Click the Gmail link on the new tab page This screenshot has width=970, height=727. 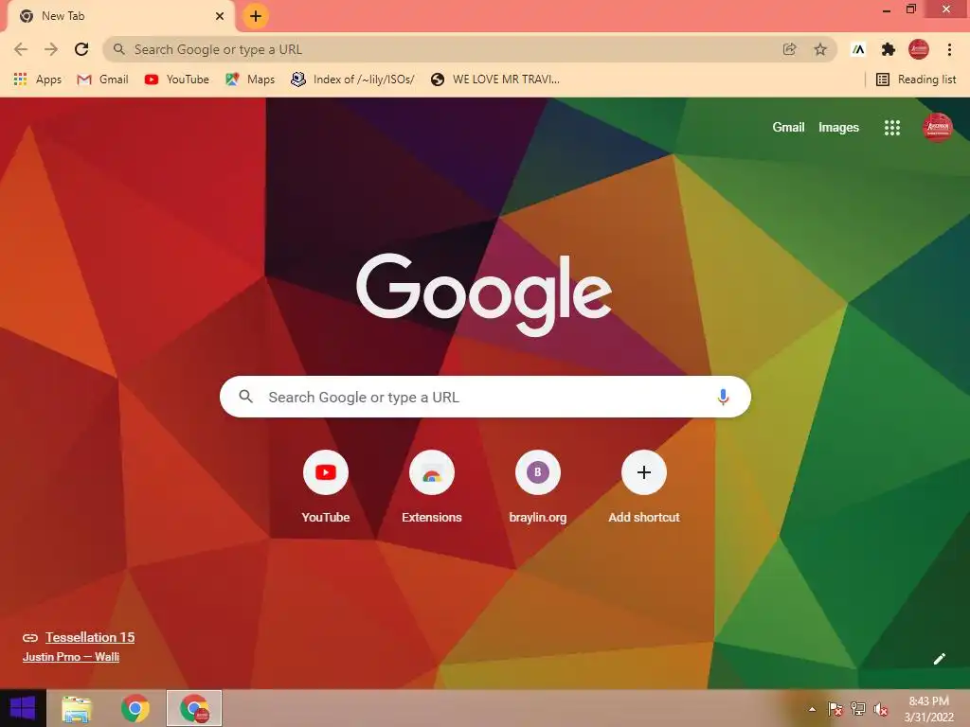pyautogui.click(x=788, y=128)
